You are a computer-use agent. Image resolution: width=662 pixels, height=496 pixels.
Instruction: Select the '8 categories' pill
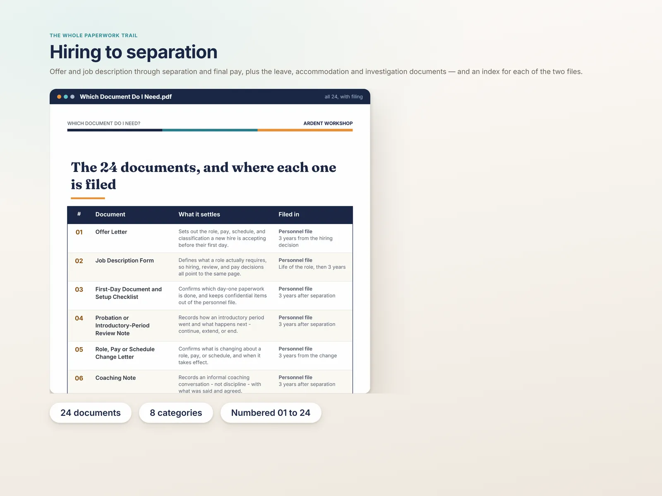[x=176, y=413]
